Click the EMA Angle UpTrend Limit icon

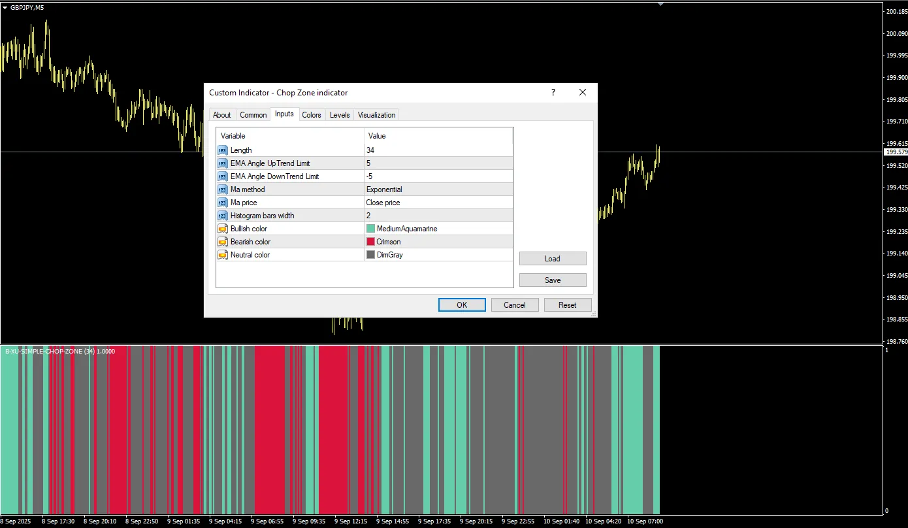pos(223,163)
